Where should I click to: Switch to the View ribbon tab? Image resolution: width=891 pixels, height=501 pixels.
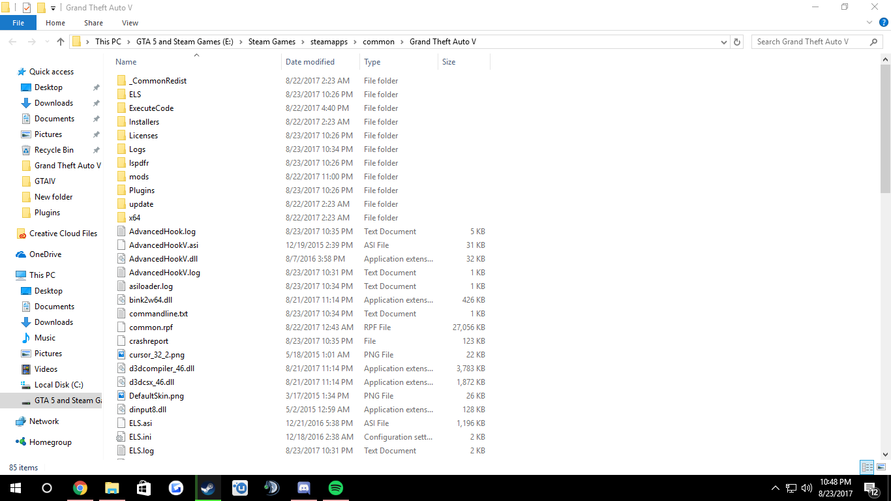[130, 23]
